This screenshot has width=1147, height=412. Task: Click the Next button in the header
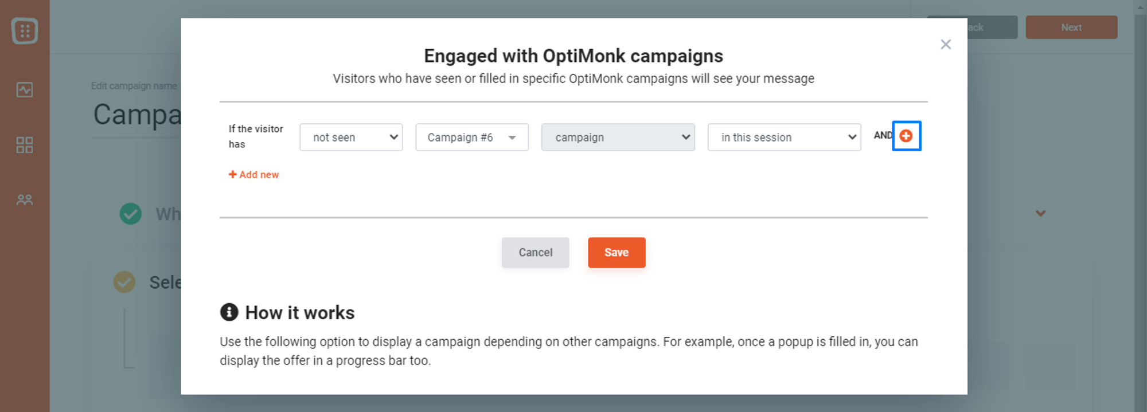pos(1071,28)
